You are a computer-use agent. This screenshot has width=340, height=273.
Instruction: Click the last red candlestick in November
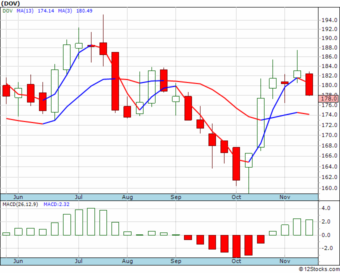point(309,84)
